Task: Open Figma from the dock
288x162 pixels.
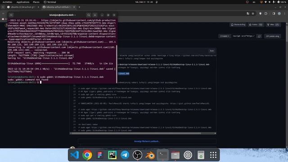Action: 100,155
